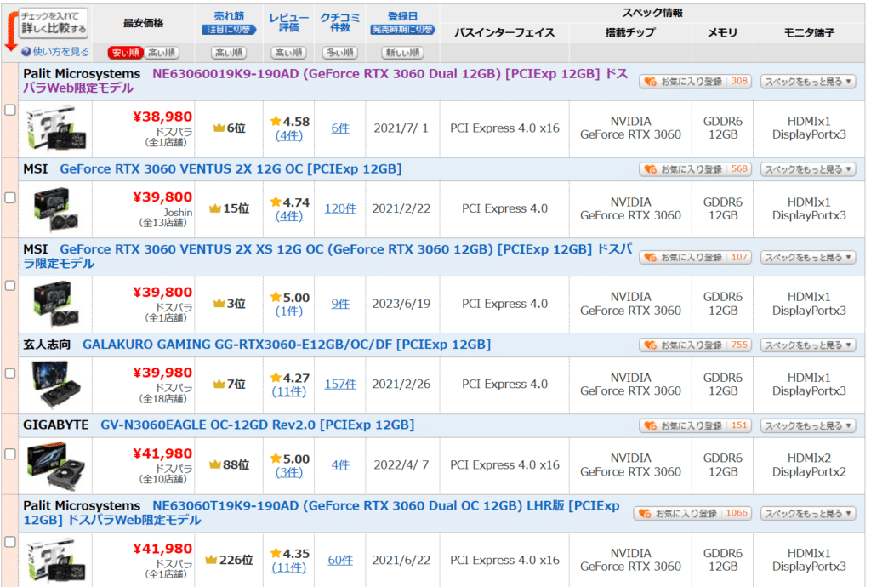Click the 詳しく比較する compare button
871x587 pixels.
(54, 23)
